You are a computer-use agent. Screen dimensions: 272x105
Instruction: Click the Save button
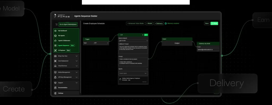[x=207, y=23]
